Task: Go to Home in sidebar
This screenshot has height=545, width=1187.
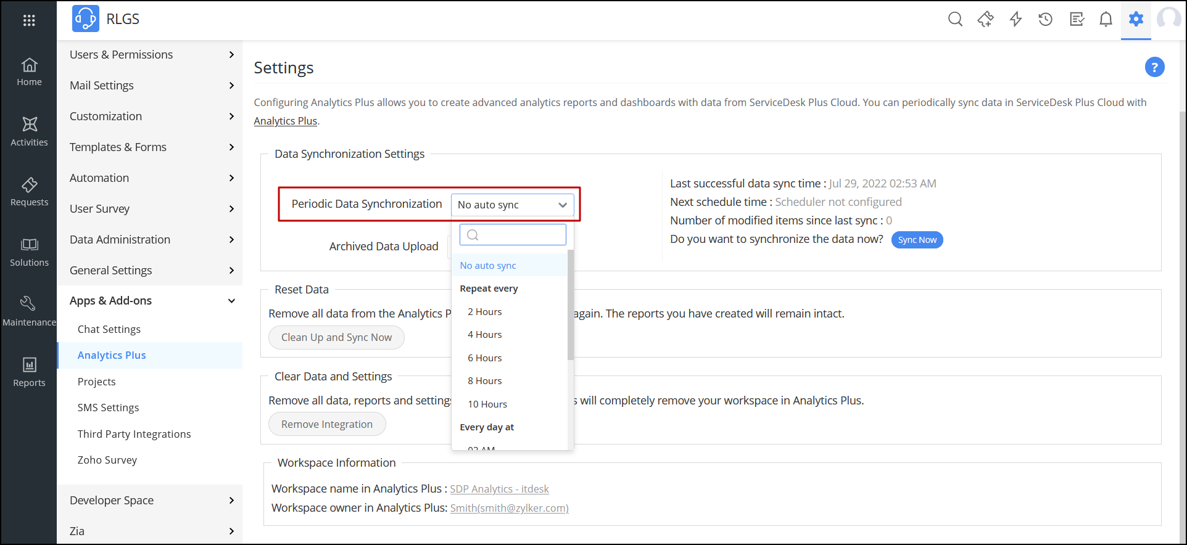Action: tap(29, 72)
